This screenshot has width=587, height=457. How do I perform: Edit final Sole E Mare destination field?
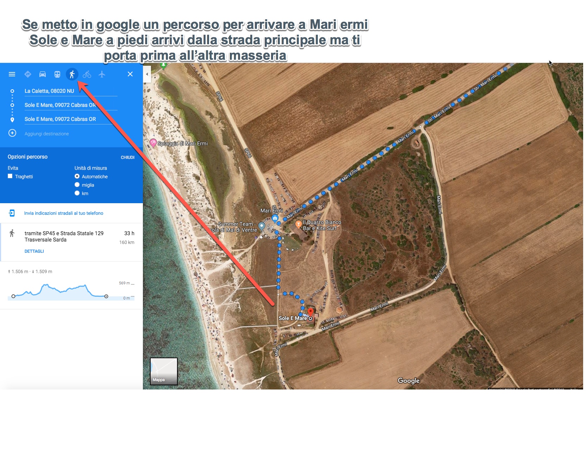(71, 119)
